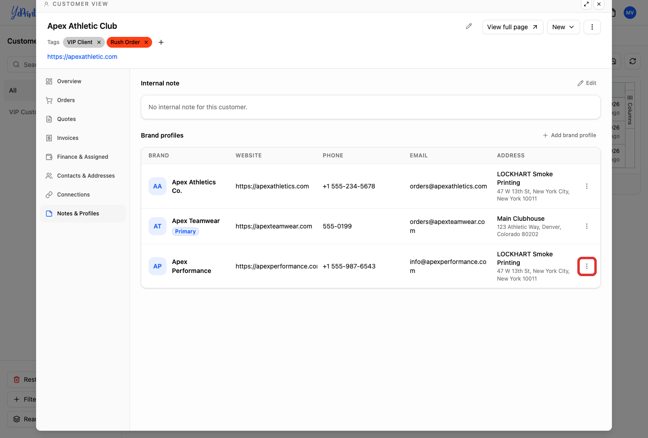Click the https://apexteamwear.com website cell
648x438 pixels.
(274, 226)
